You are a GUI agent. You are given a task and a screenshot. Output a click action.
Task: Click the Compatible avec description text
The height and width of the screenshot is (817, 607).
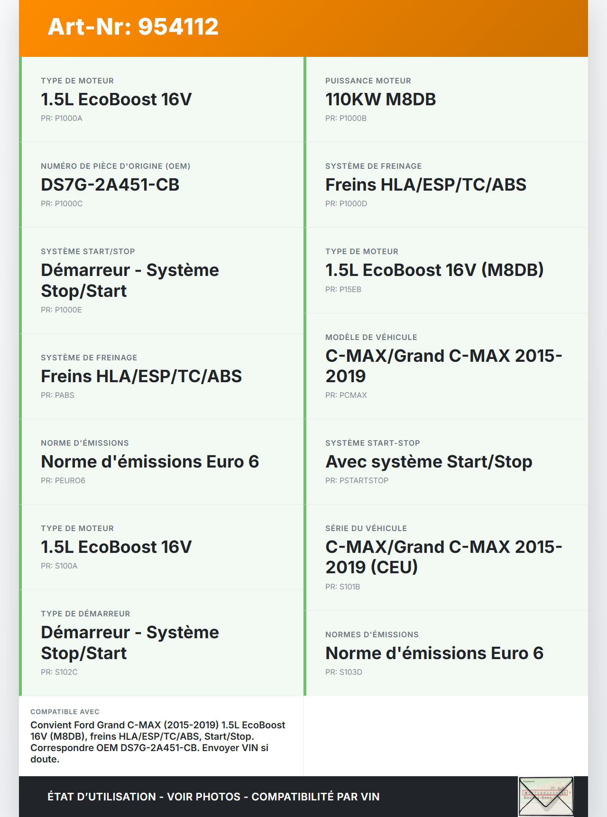(x=158, y=742)
